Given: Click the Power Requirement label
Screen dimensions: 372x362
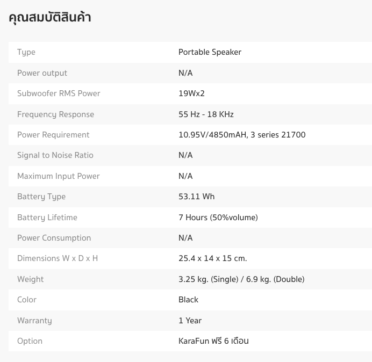Looking at the screenshot, I should click(53, 135).
